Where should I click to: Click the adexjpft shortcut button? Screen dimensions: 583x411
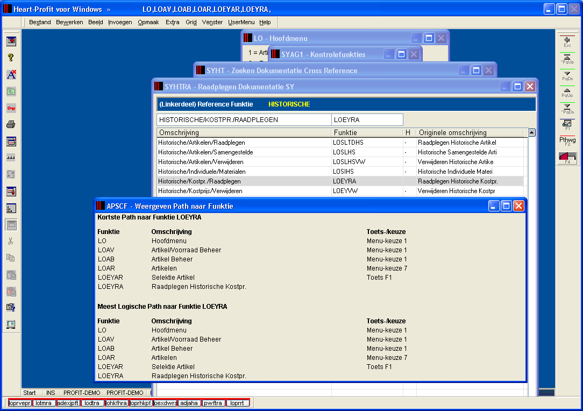pyautogui.click(x=68, y=403)
